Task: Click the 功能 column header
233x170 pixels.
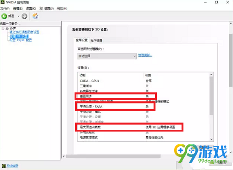Action: pyautogui.click(x=83, y=75)
